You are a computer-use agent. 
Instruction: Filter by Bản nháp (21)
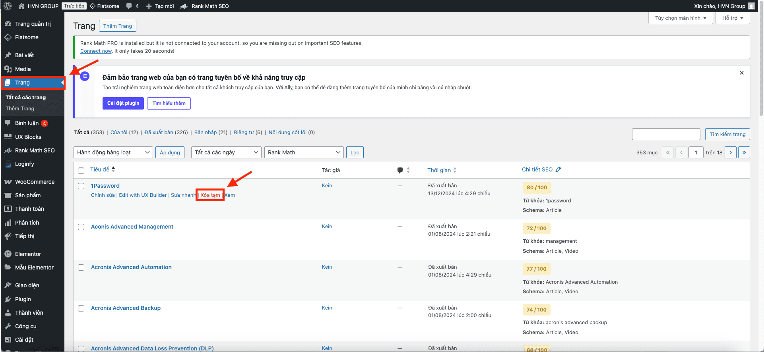click(x=211, y=132)
